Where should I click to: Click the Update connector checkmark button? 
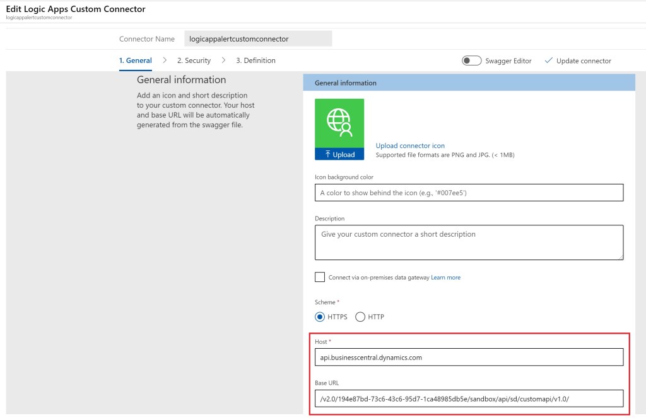point(577,61)
